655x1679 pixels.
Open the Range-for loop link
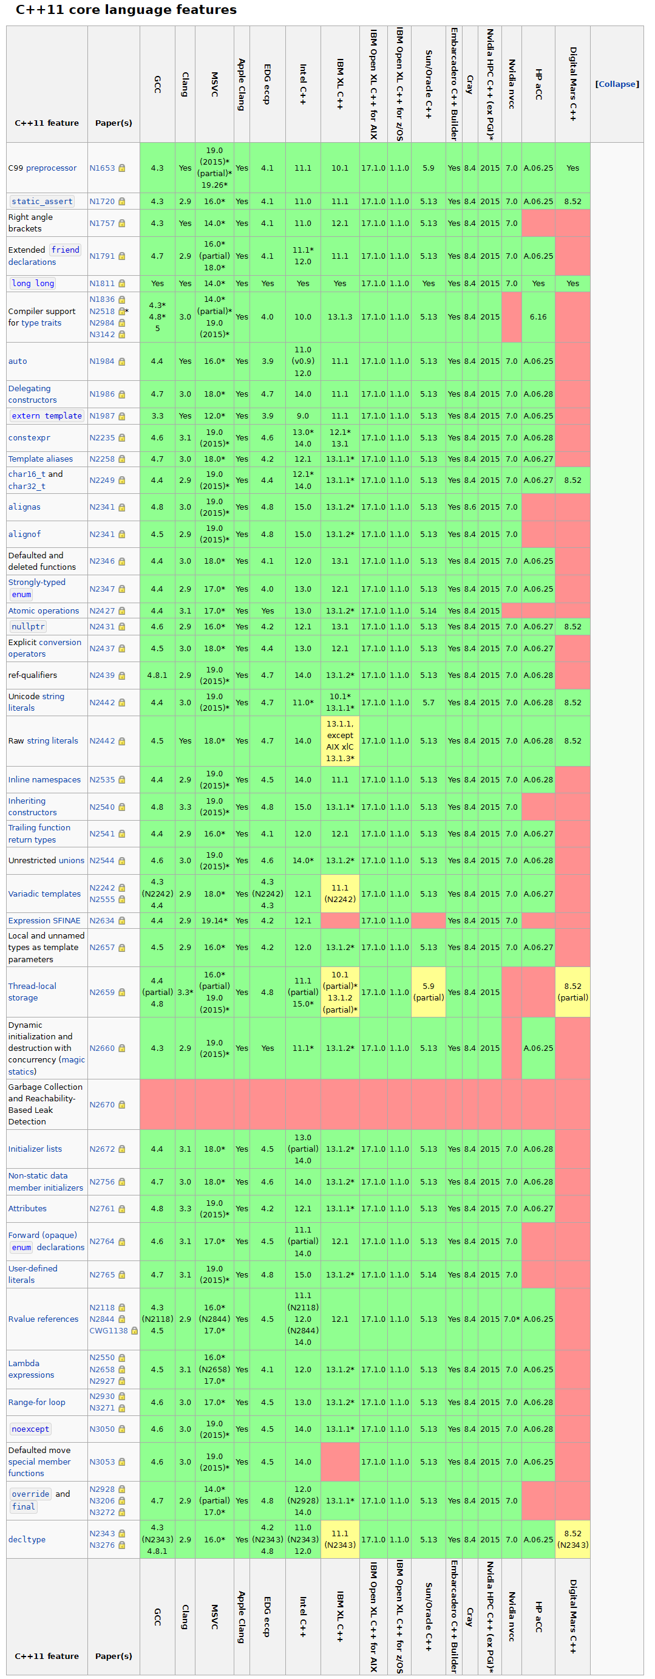coord(36,1402)
